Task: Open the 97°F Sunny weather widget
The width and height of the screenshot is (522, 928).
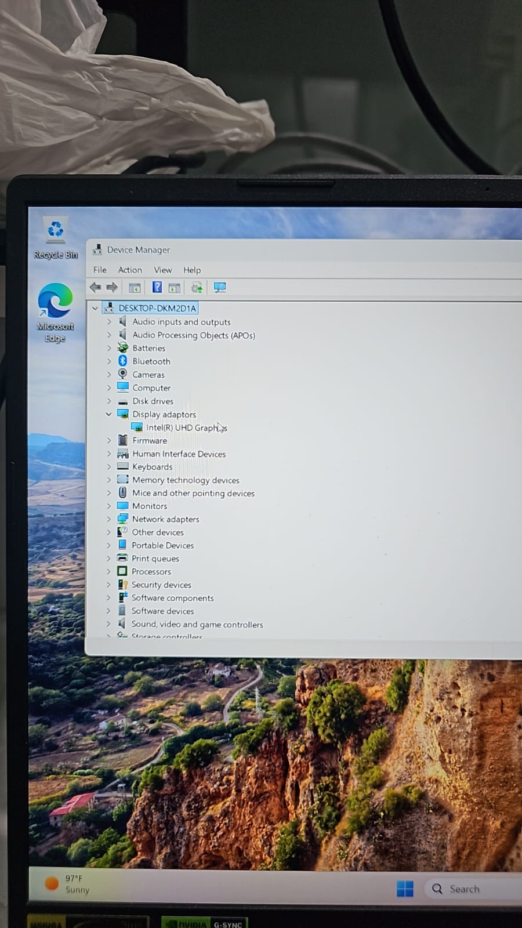Action: 68,884
